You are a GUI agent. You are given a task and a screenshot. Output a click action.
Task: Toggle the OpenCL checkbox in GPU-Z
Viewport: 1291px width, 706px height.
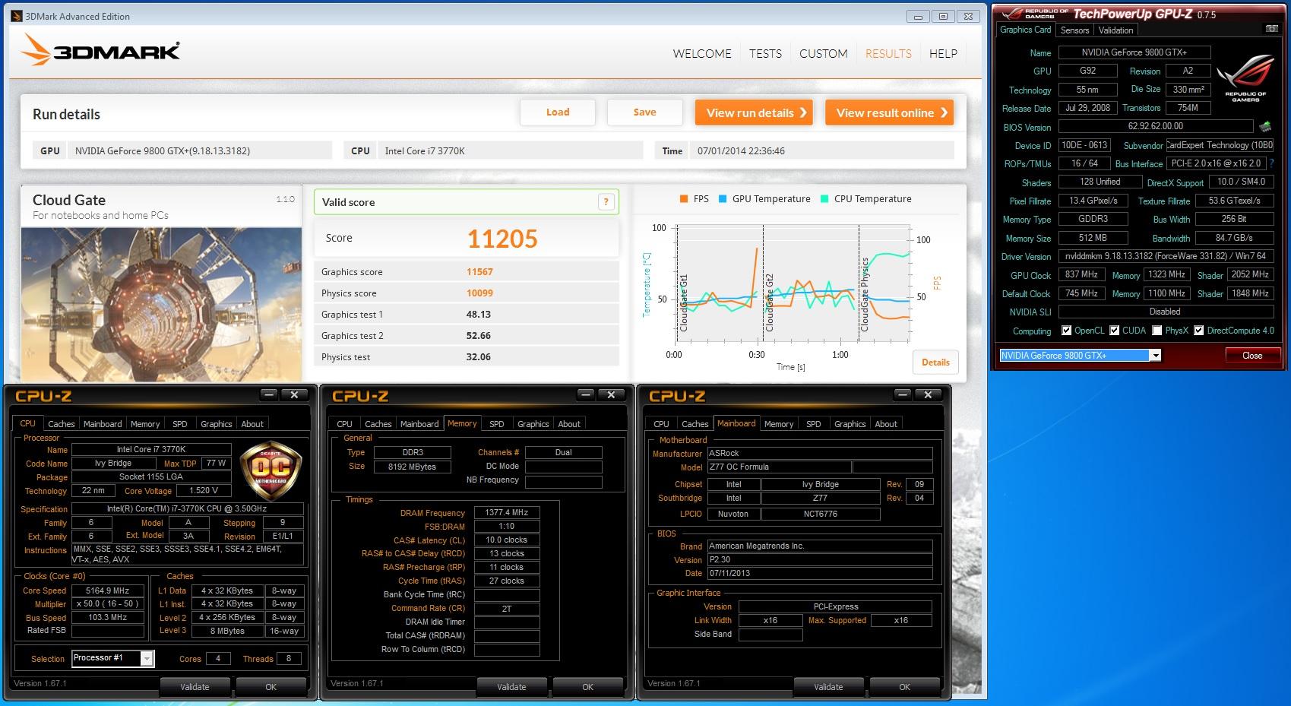coord(1067,331)
